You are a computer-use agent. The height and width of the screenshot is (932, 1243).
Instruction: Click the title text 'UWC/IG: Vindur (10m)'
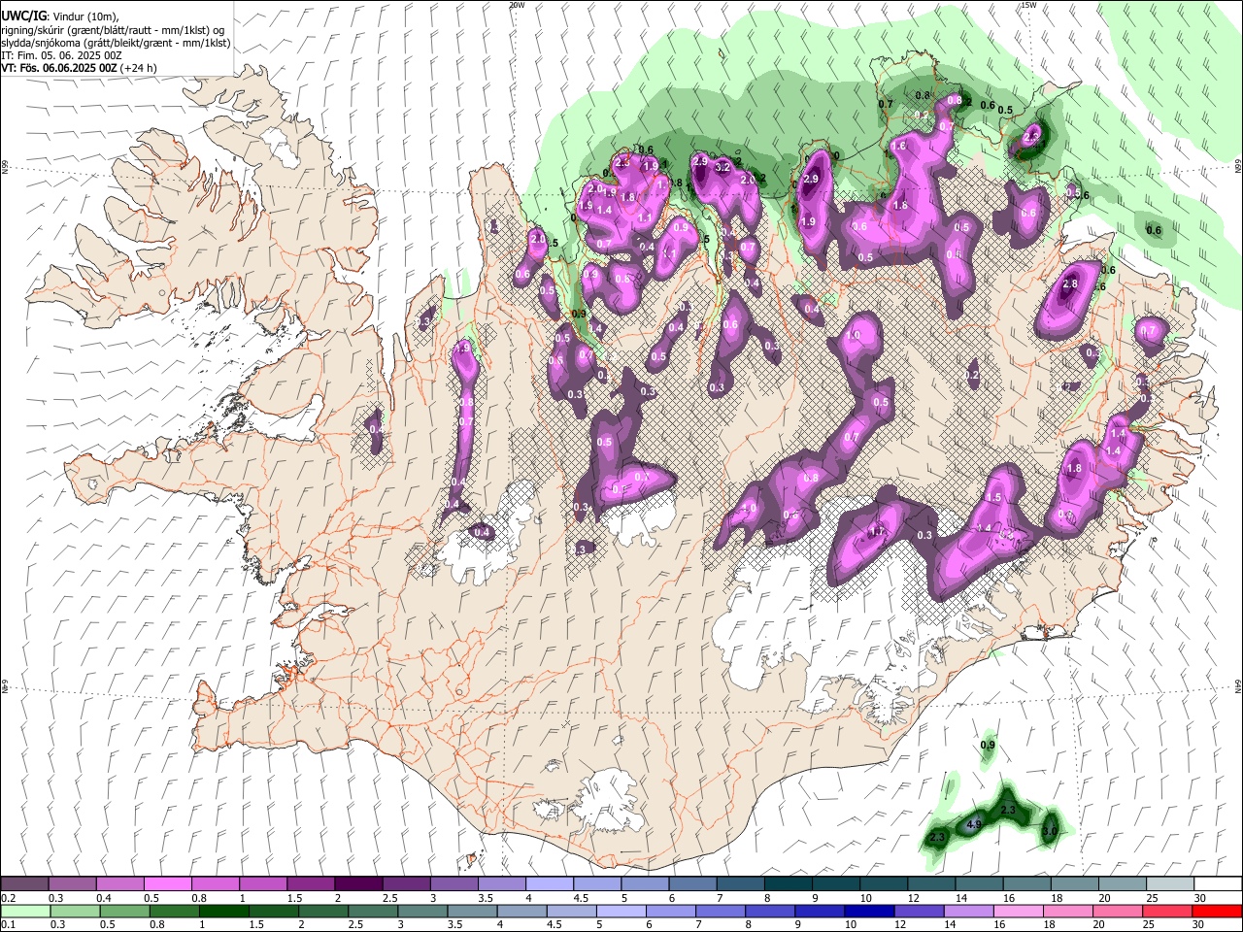[x=60, y=17]
